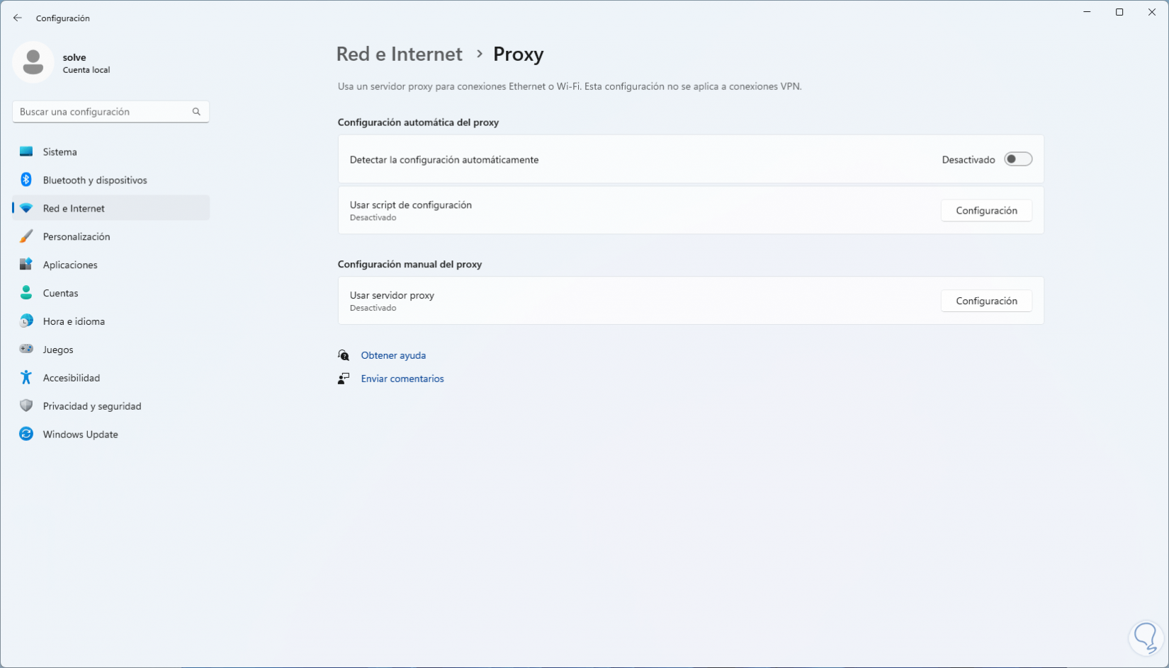Open Personalización paintbrush icon
The height and width of the screenshot is (668, 1169).
(26, 236)
